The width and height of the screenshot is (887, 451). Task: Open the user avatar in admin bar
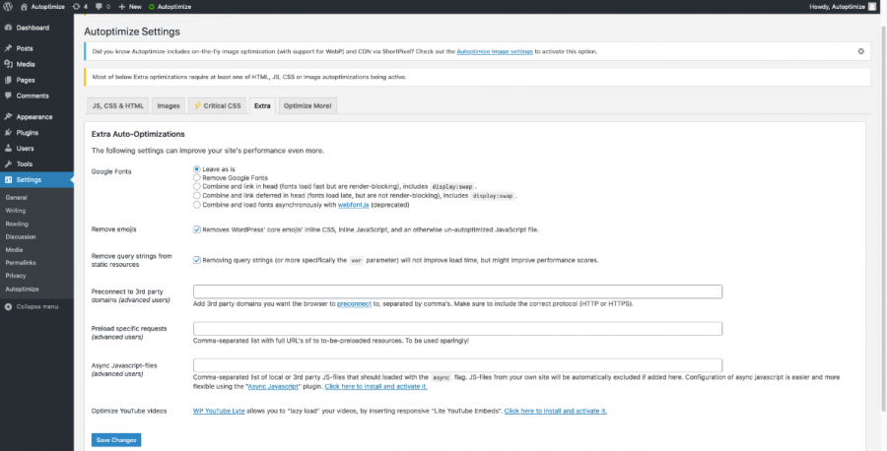click(872, 7)
